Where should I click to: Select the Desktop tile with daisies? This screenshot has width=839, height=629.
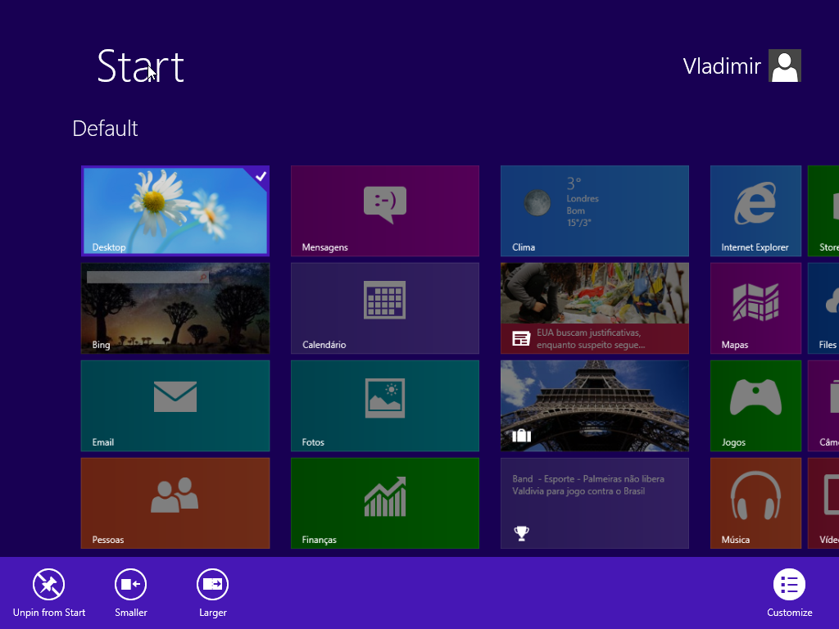pos(175,210)
